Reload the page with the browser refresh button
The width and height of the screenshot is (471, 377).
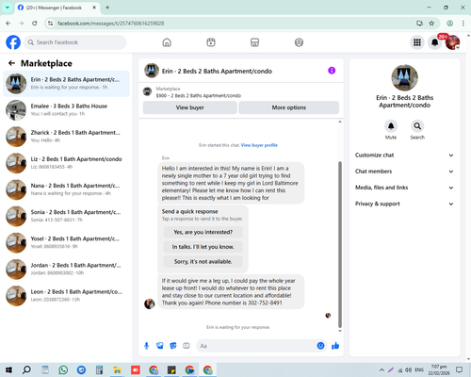(35, 23)
